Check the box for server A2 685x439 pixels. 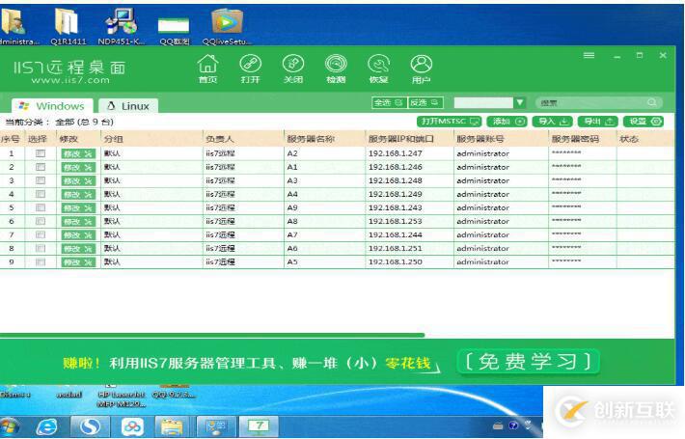pos(41,153)
